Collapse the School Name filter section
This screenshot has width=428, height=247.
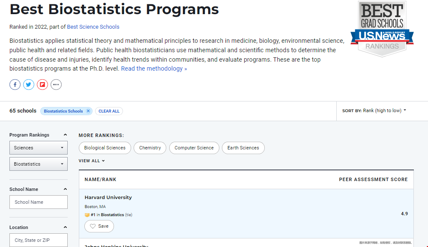65,189
